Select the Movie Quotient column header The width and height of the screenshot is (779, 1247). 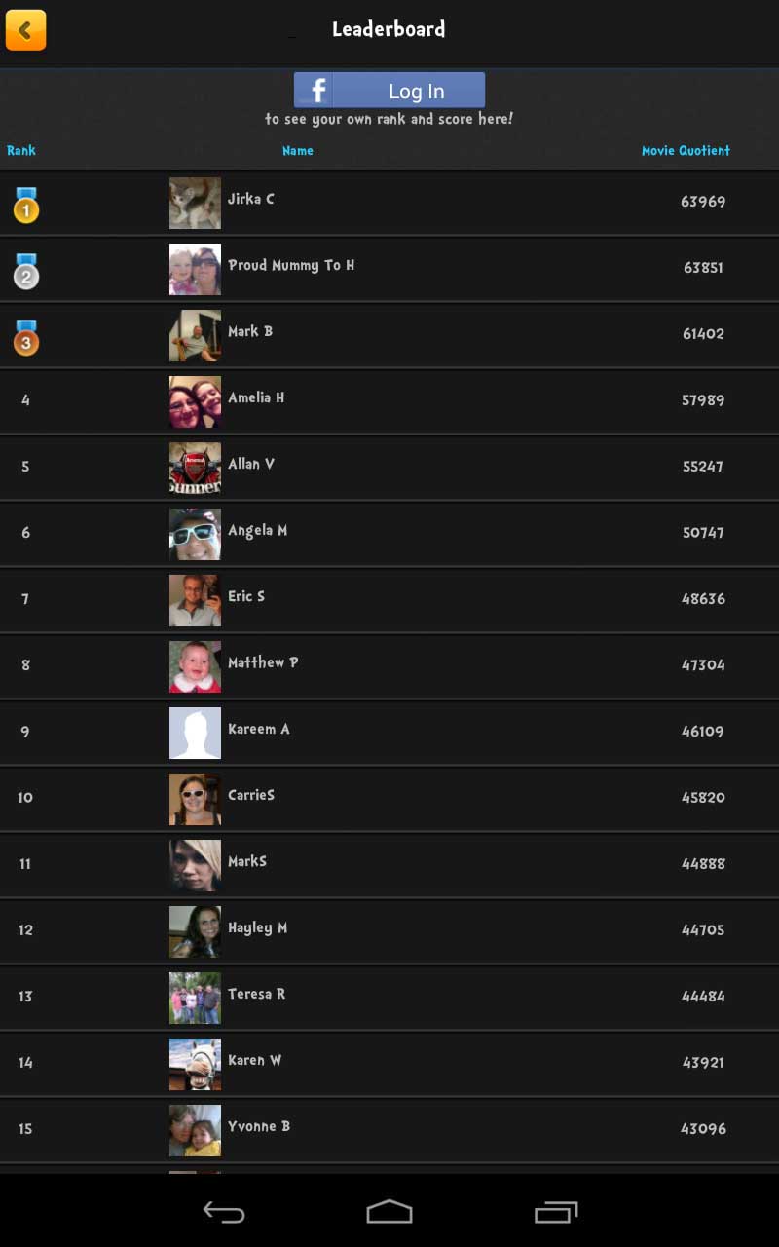pyautogui.click(x=686, y=150)
